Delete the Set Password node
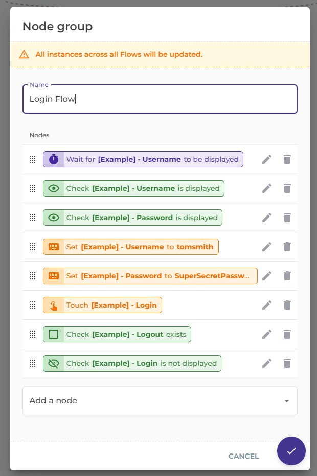The width and height of the screenshot is (317, 476). tap(287, 276)
